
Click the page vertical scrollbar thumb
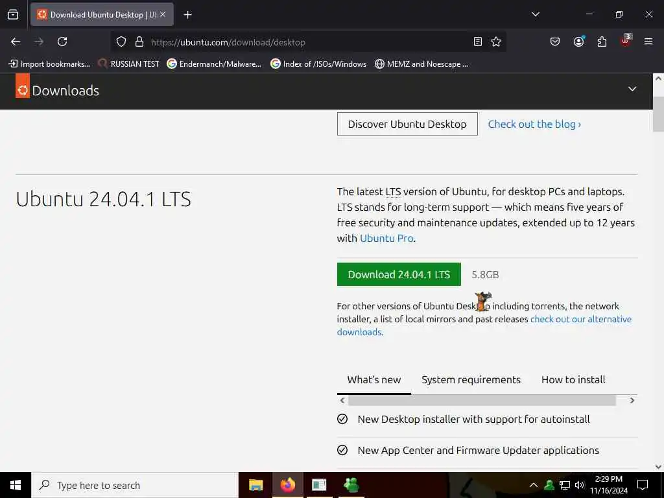click(x=658, y=114)
